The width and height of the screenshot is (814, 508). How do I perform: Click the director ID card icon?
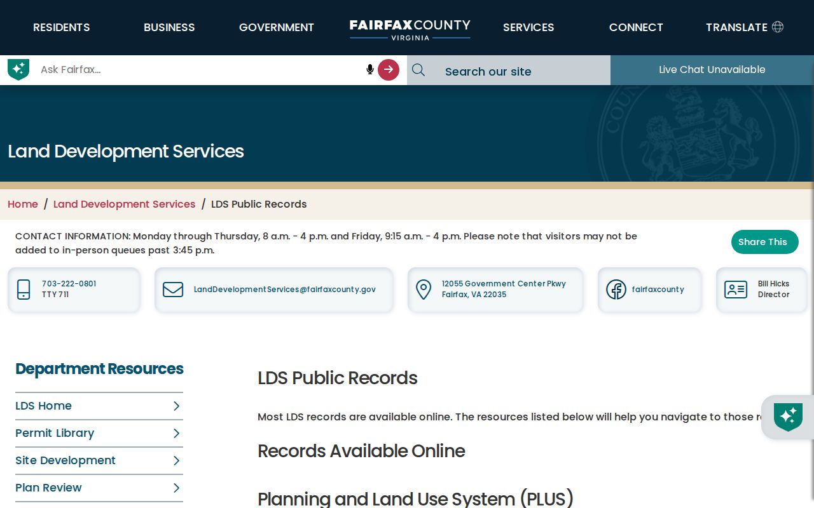736,290
